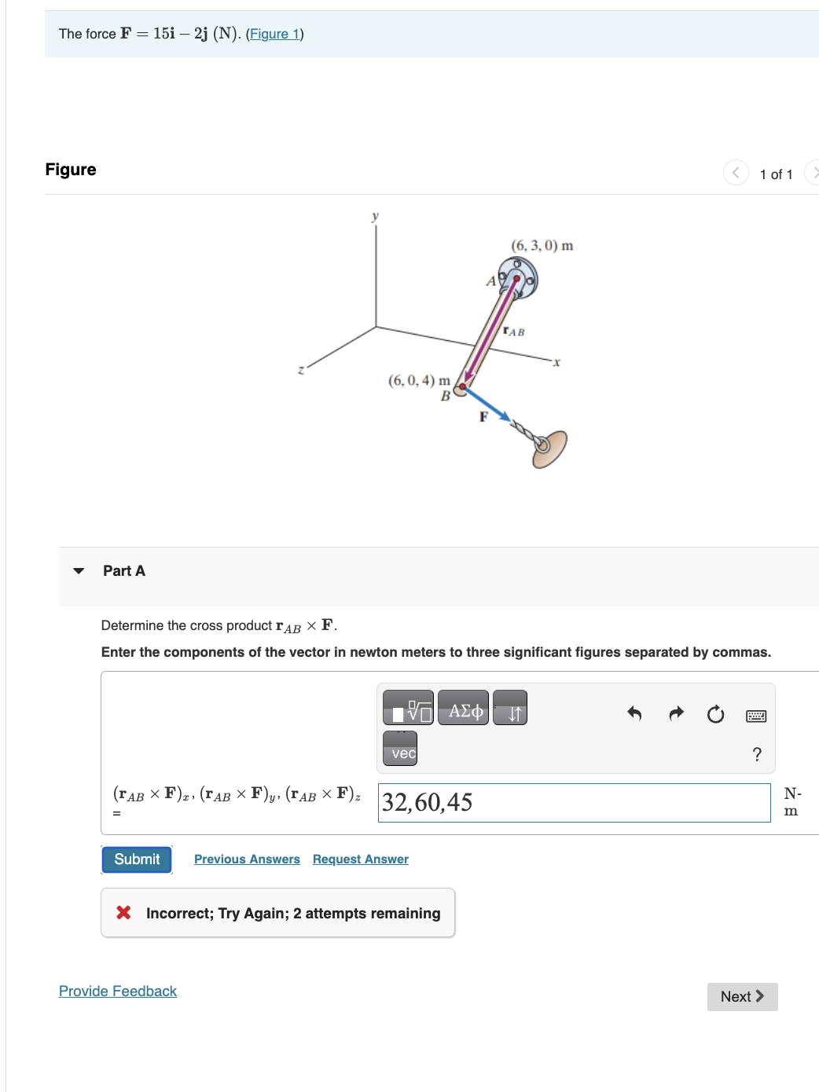819x1092 pixels.
Task: View Previous Answers
Action: (x=247, y=859)
